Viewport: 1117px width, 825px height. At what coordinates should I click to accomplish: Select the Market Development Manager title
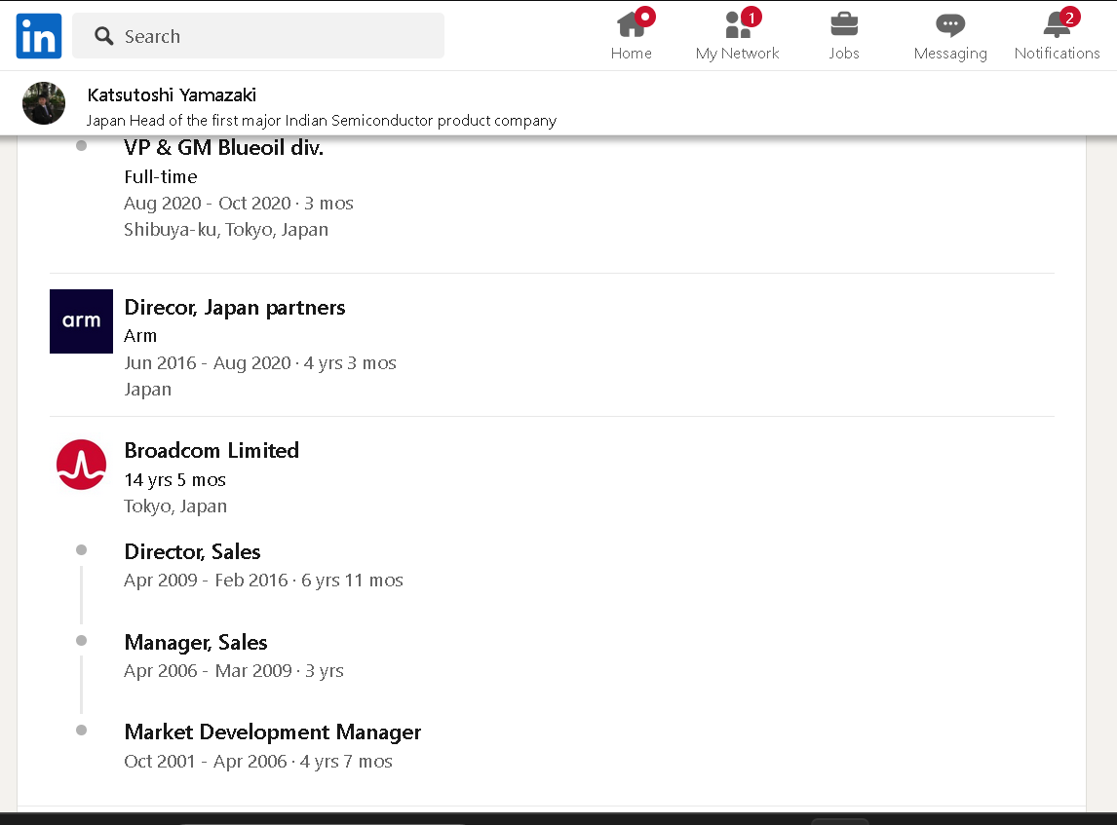[273, 732]
